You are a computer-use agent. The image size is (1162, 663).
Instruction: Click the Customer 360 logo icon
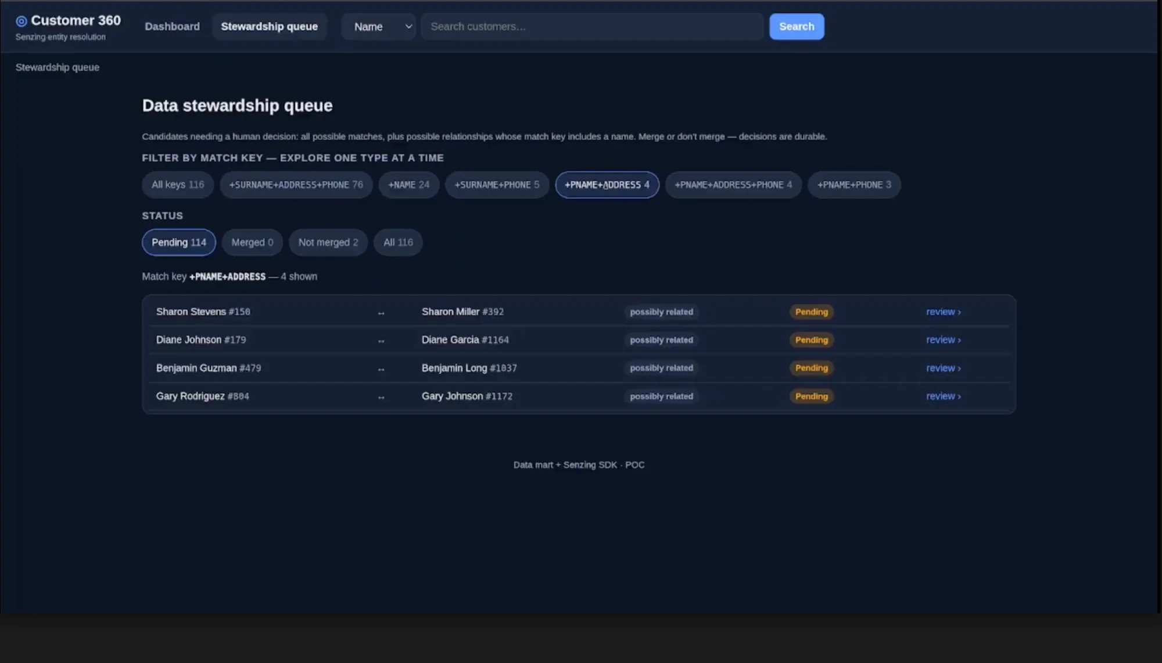(21, 21)
